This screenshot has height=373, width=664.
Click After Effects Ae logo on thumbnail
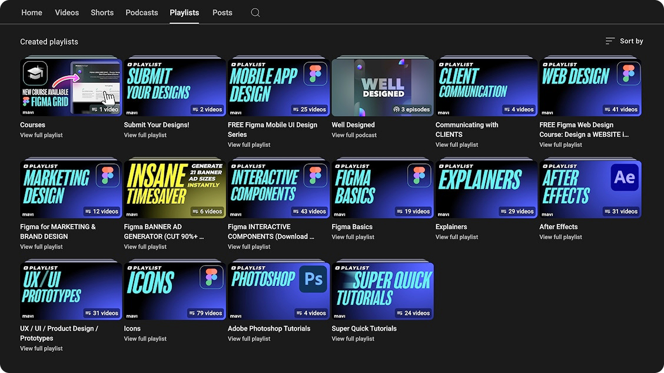625,177
